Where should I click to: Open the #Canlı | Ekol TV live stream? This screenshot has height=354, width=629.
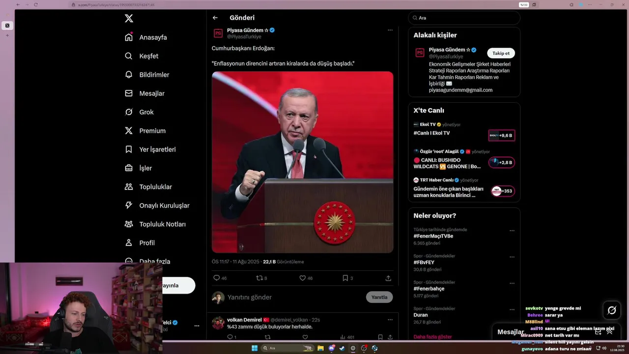[x=464, y=133]
